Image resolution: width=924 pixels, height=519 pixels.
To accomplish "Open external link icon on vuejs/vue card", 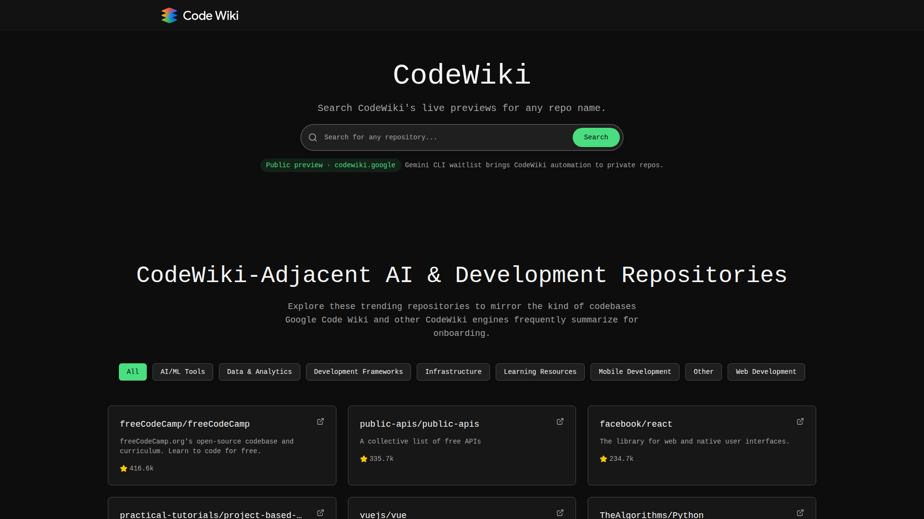I will coord(560,513).
